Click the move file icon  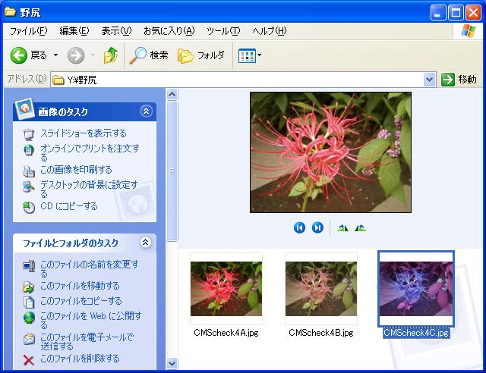pos(29,287)
